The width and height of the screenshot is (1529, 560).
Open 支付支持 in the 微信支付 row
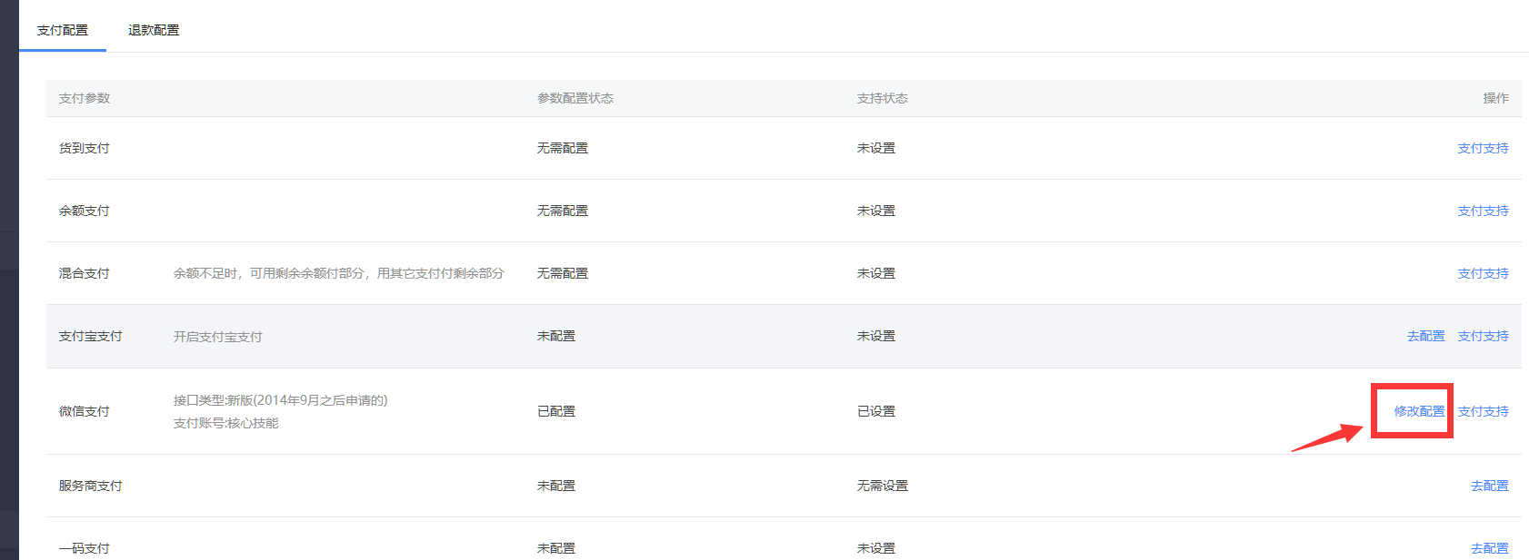point(1483,411)
